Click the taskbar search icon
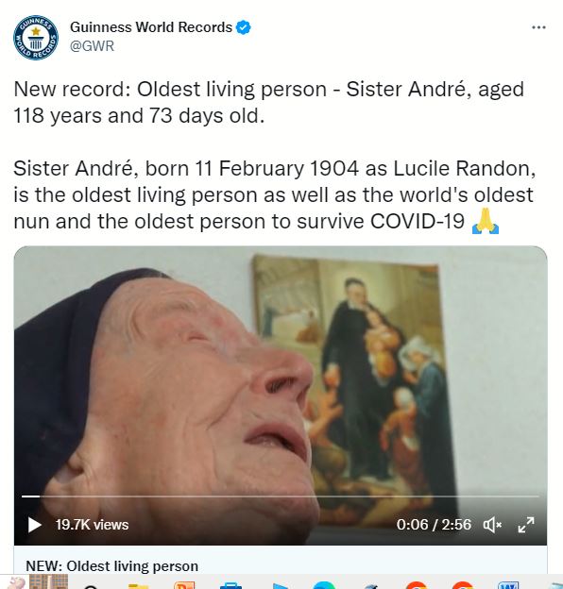Image resolution: width=563 pixels, height=589 pixels. pos(92,586)
